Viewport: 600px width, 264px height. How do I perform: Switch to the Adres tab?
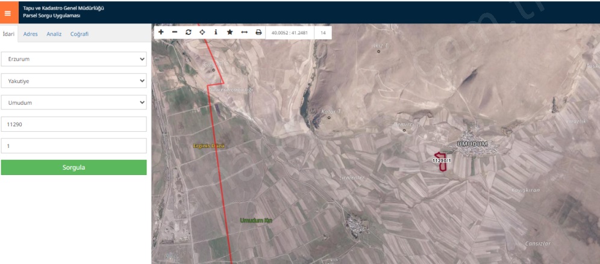click(x=30, y=34)
